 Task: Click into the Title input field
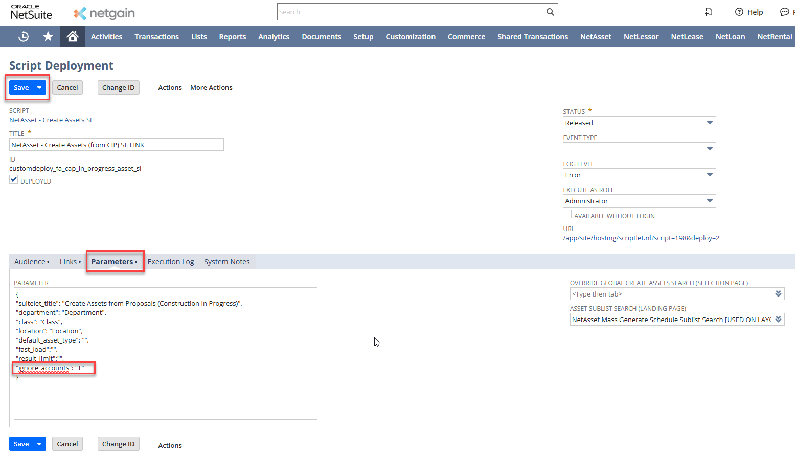[117, 145]
